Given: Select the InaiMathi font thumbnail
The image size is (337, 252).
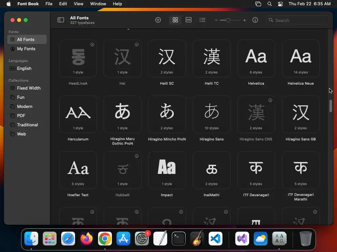Looking at the screenshot, I should coord(212,170).
